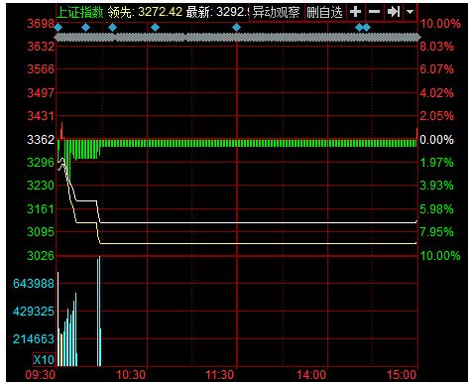Click the 删自选 button

point(325,12)
